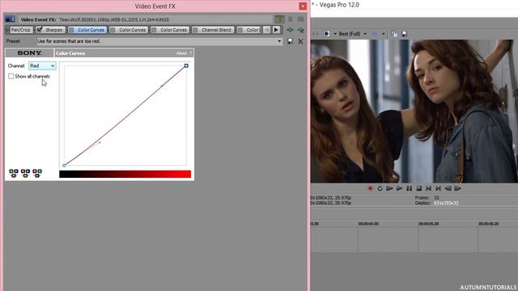Click the curve's bottom-left control point

[64, 165]
